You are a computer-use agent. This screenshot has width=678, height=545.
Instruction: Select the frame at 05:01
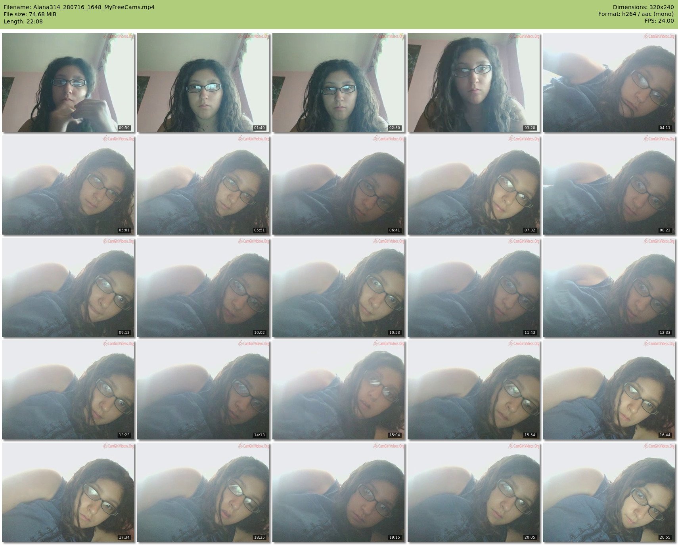pyautogui.click(x=68, y=185)
